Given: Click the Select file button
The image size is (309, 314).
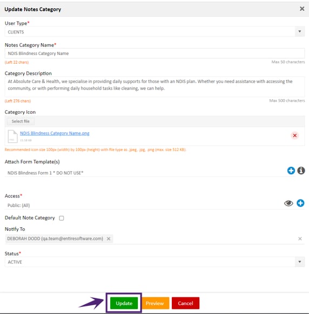Looking at the screenshot, I should coord(21,121).
